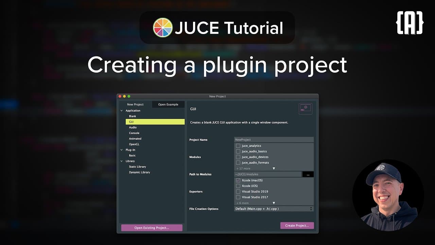Expand the 17 more modules arrow

coord(274,168)
